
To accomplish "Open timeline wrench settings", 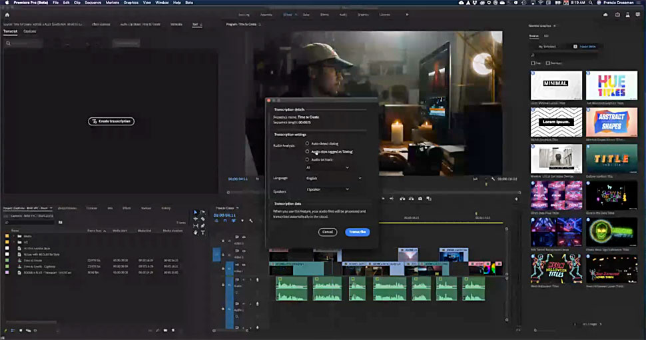I will 251,221.
